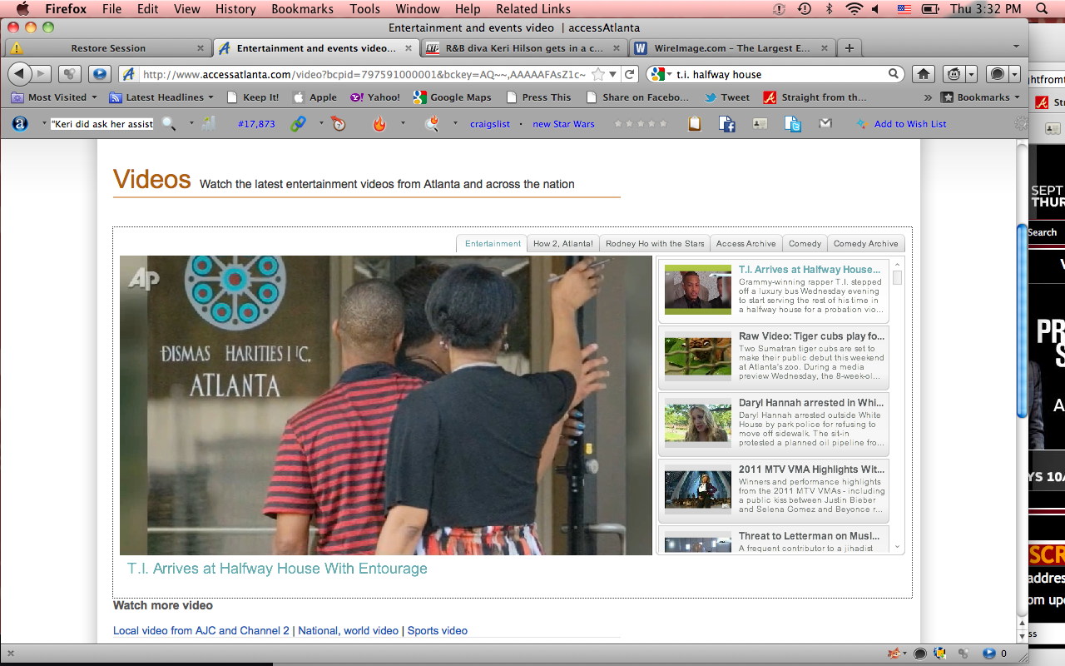
Task: Click the Daryl Hannah arrested video thumbnail
Action: 697,424
